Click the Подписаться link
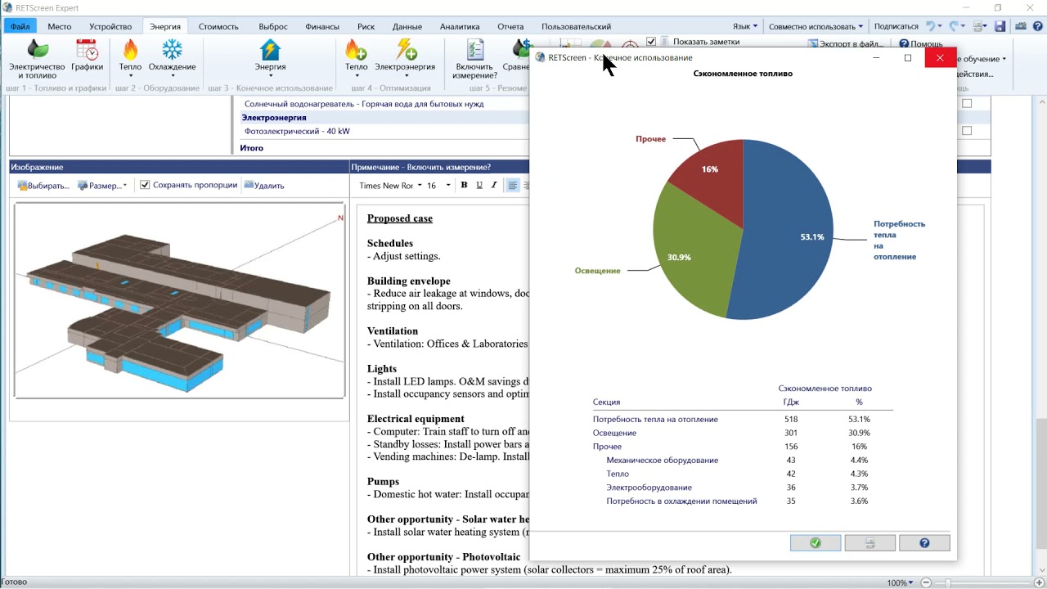1047x589 pixels. point(896,26)
